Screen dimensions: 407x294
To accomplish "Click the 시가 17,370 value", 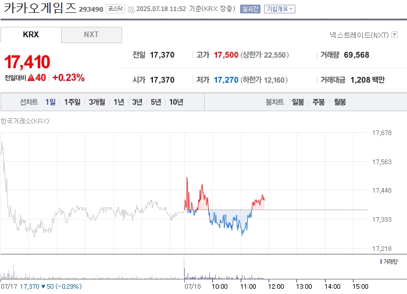I will pyautogui.click(x=162, y=80).
